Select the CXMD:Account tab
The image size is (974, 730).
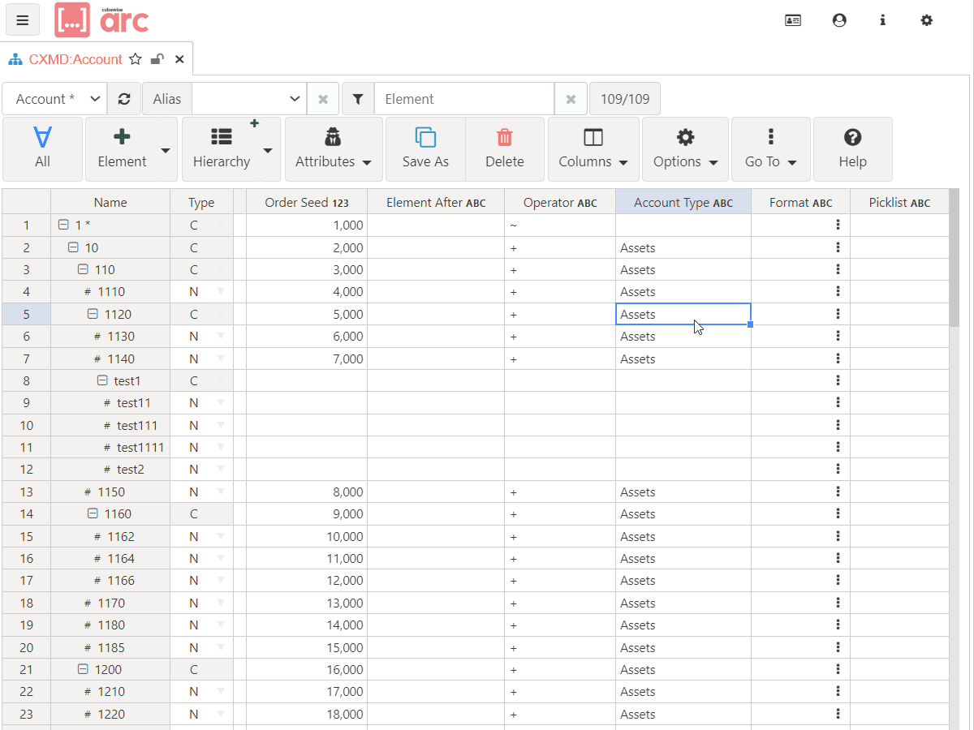(75, 59)
